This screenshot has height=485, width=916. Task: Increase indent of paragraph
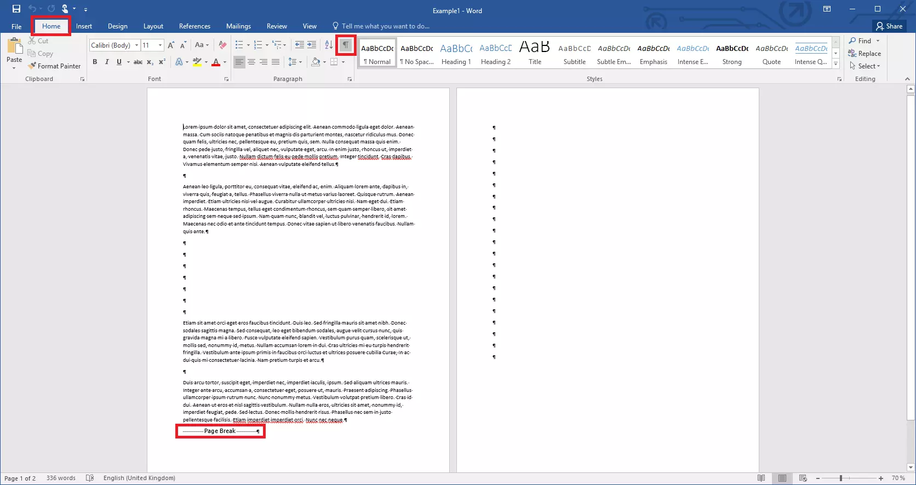pyautogui.click(x=312, y=45)
